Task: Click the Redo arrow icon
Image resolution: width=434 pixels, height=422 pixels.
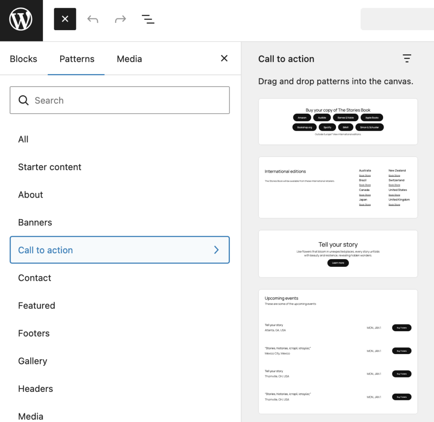Action: (120, 19)
